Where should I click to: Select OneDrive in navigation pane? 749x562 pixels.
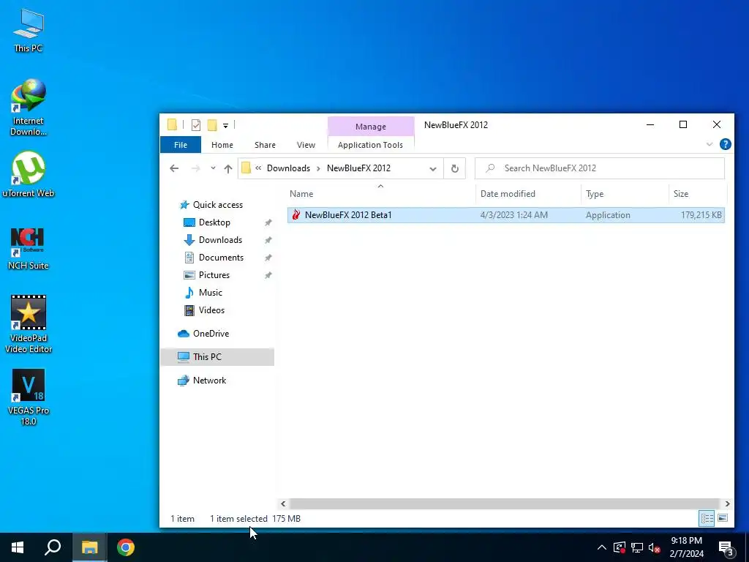point(211,334)
